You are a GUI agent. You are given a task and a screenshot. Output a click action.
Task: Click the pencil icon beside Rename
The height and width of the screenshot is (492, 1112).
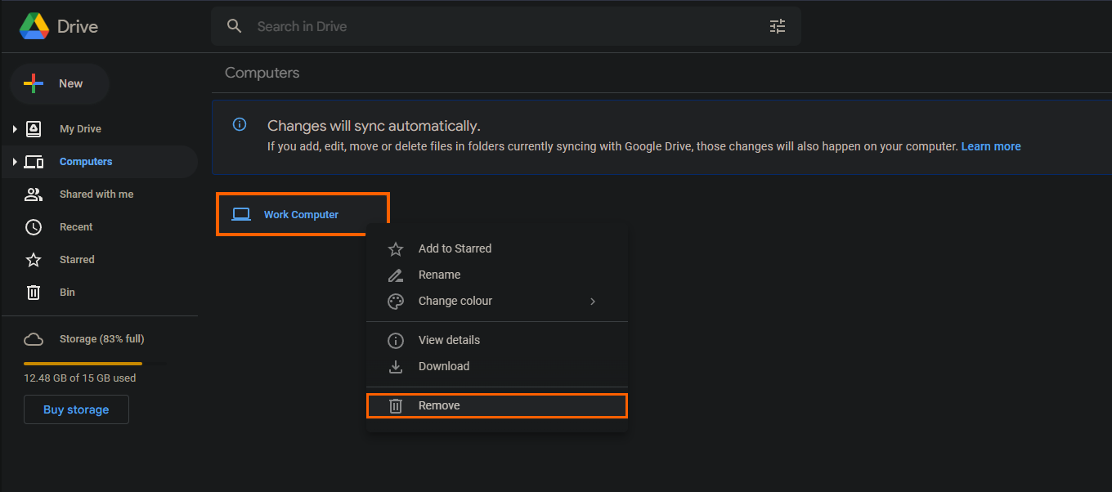(396, 275)
